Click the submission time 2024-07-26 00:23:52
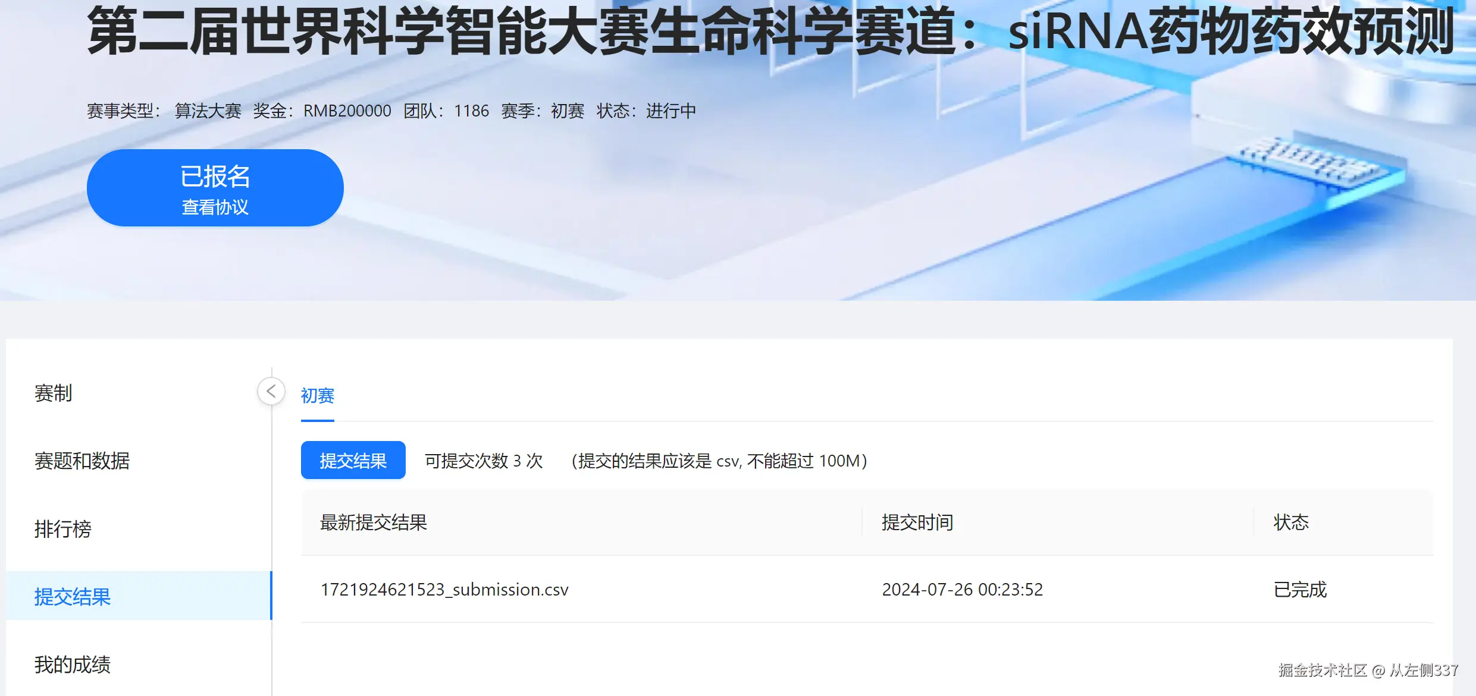Screen dimensions: 1476x696 [962, 590]
